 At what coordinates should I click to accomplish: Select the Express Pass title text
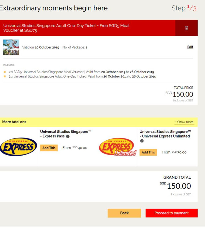66,134
